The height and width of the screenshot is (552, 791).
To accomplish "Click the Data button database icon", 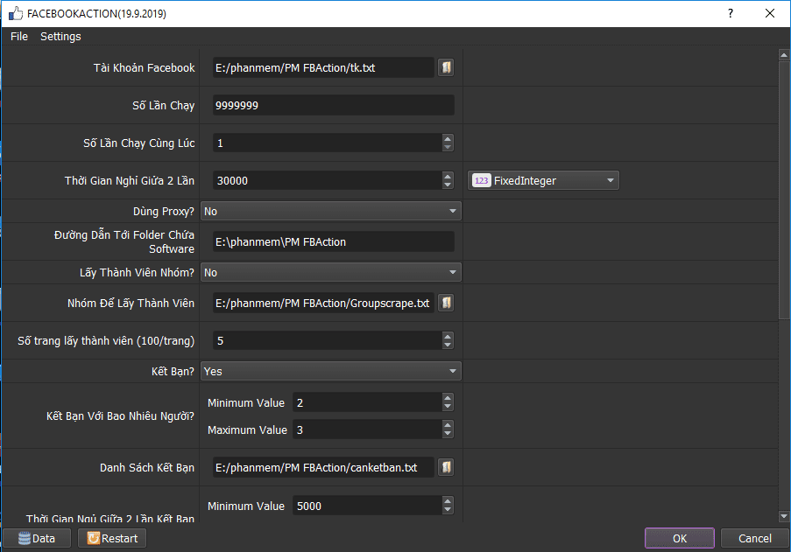I will [x=24, y=538].
